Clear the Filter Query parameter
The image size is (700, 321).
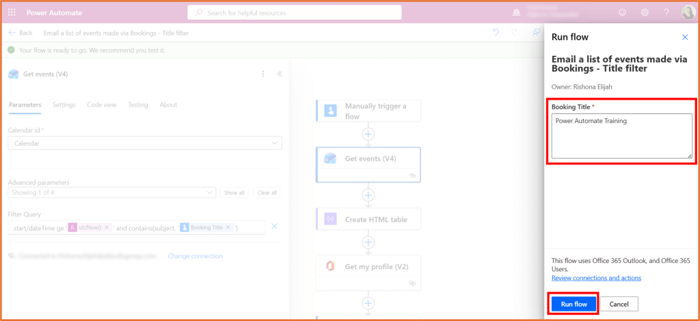pyautogui.click(x=275, y=227)
